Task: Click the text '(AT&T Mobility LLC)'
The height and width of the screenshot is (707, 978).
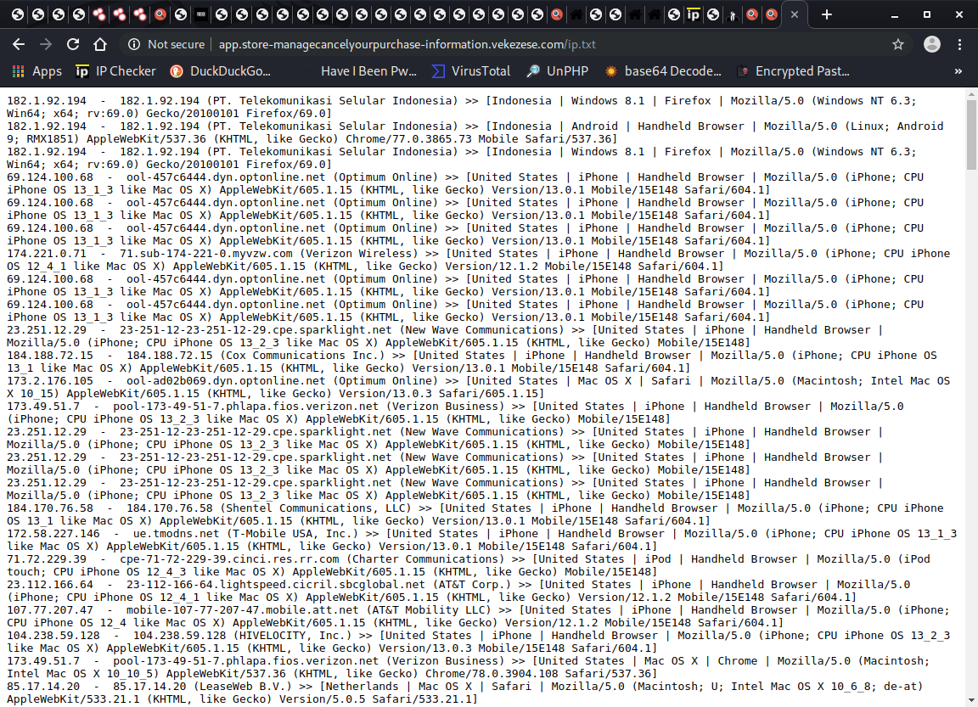Action: coord(429,610)
